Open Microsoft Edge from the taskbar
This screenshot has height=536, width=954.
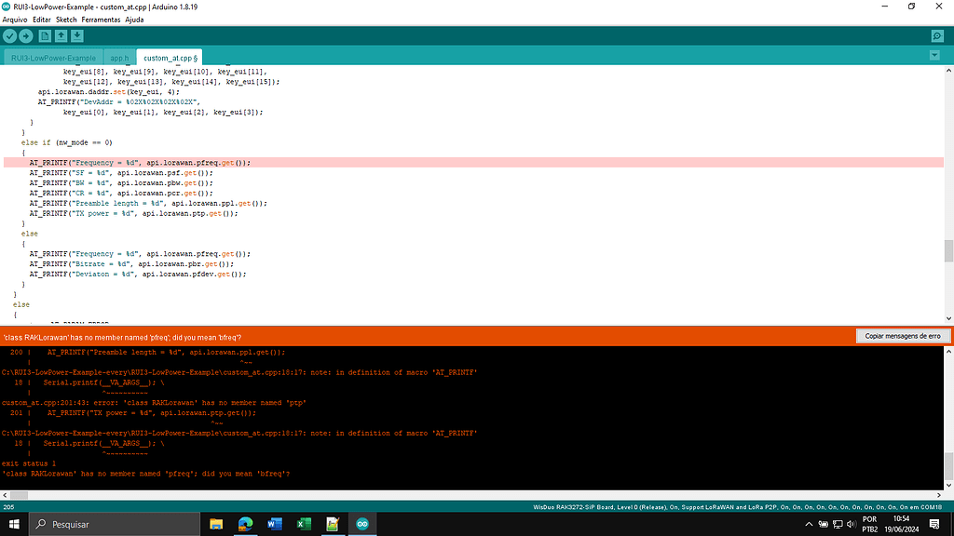coord(245,525)
